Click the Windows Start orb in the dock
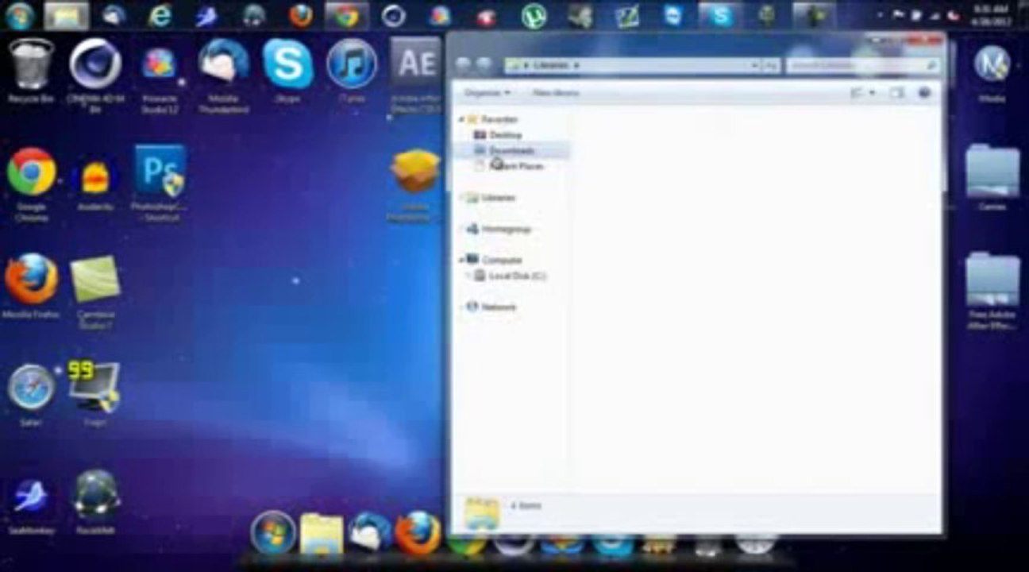The height and width of the screenshot is (572, 1029). tap(274, 533)
